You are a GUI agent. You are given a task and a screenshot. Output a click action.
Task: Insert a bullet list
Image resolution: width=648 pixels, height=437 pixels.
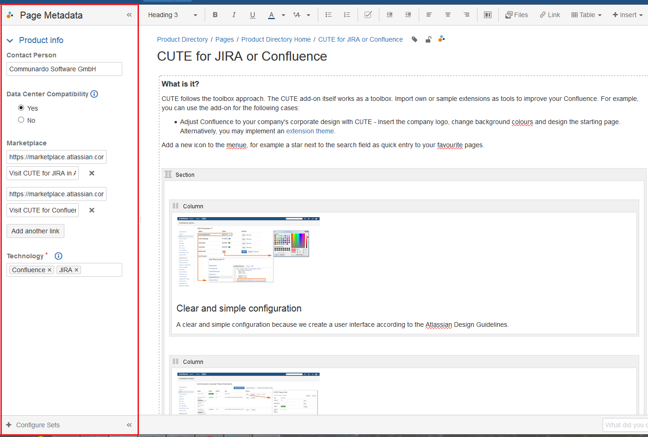[x=328, y=15]
